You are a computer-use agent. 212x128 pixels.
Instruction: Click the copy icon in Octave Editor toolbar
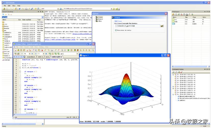36,50
